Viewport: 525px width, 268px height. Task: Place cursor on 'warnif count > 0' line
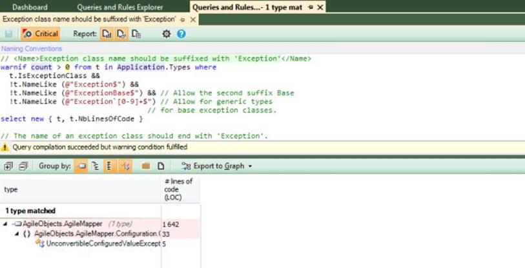[x=108, y=67]
